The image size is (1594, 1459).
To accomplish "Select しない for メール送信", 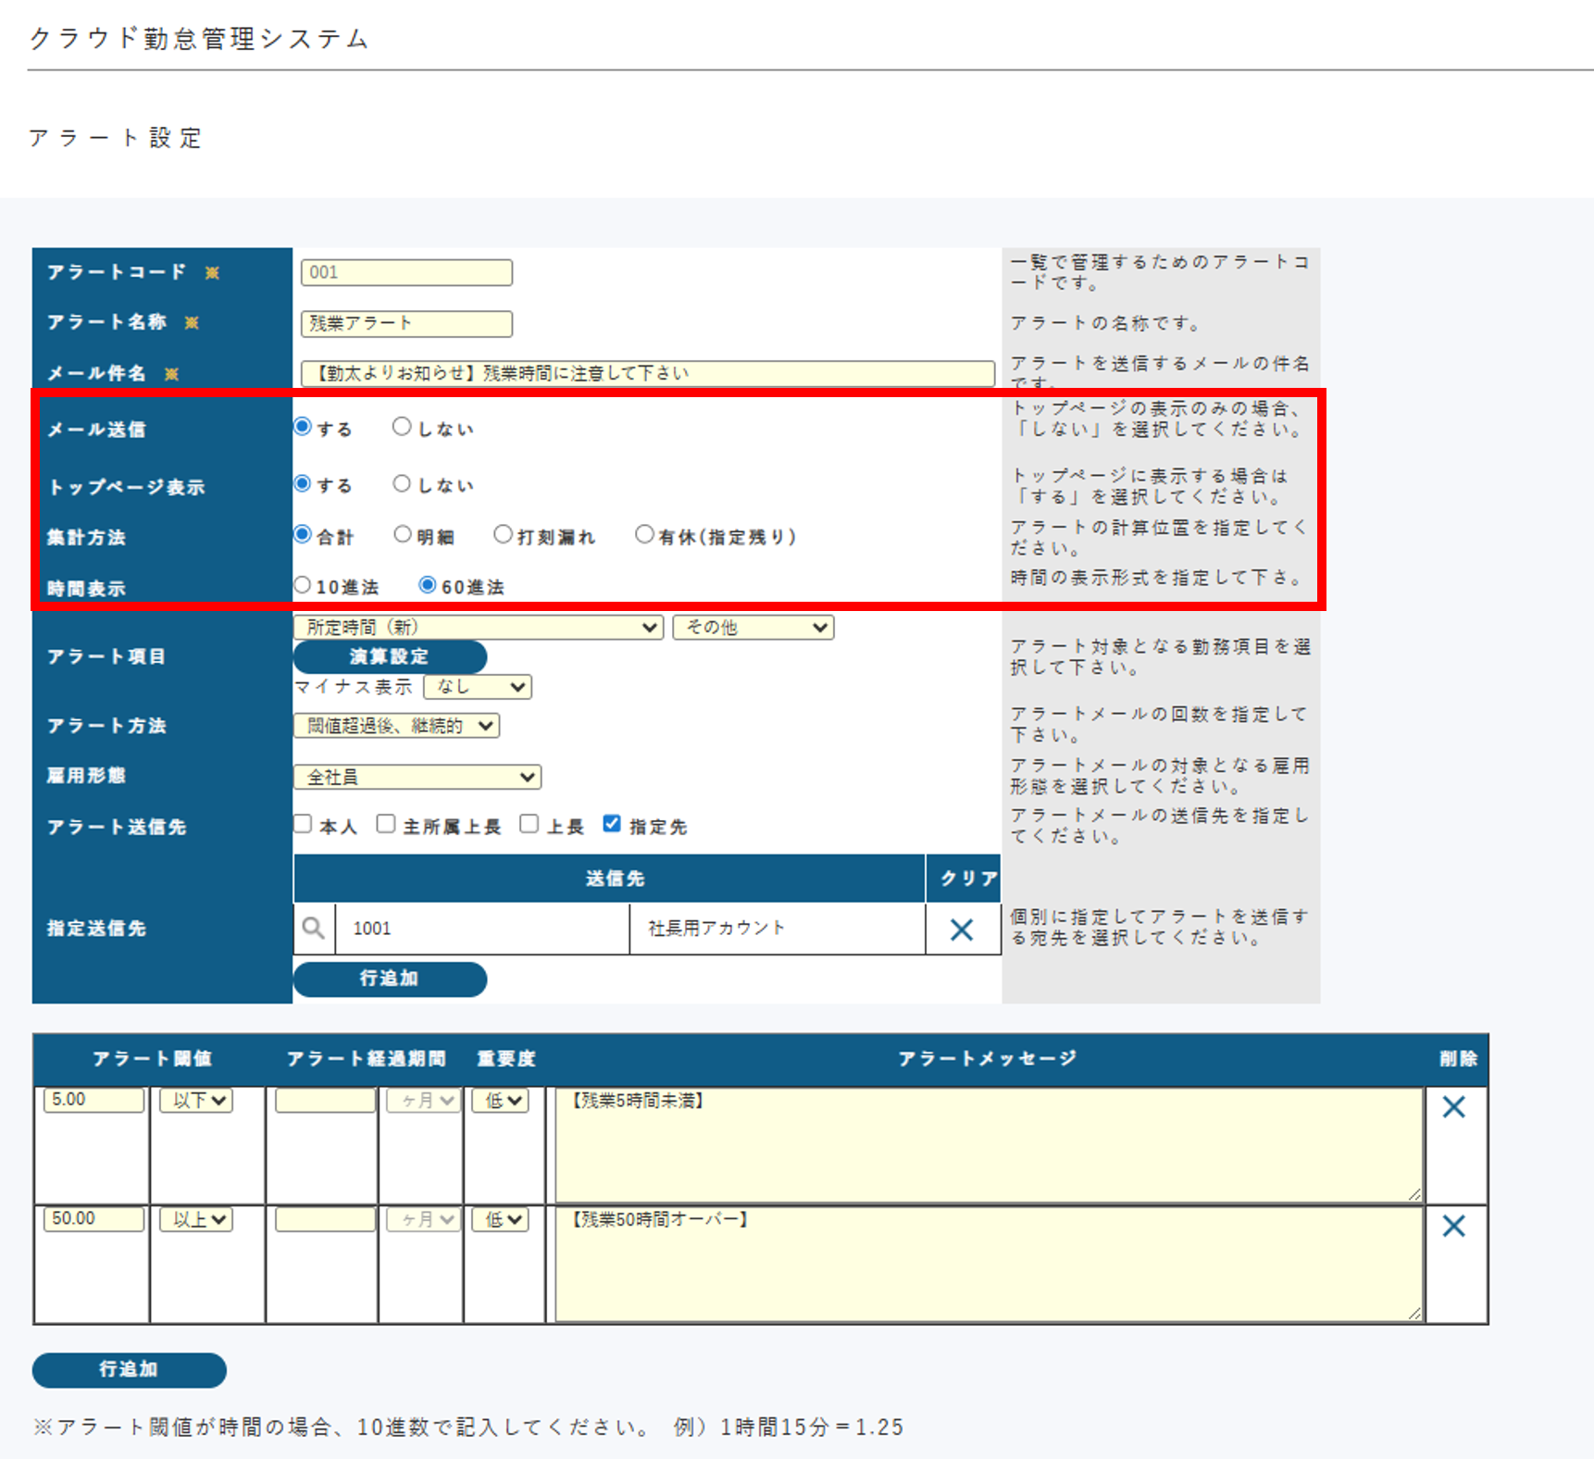I will 402,427.
